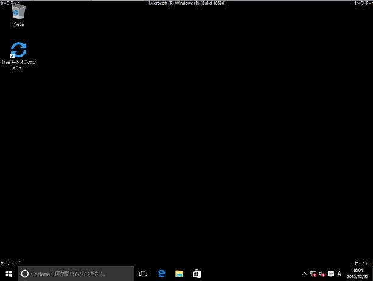Click the network status tray icon

click(x=313, y=274)
